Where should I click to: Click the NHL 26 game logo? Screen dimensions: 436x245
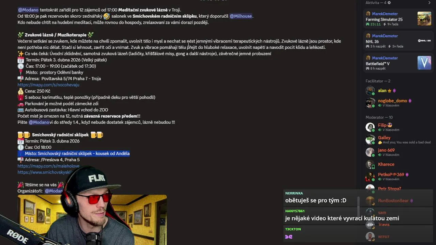(424, 41)
